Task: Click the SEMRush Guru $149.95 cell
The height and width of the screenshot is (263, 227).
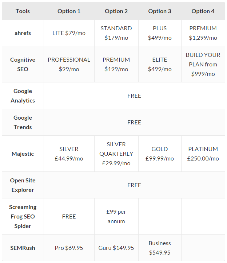Action: (116, 248)
